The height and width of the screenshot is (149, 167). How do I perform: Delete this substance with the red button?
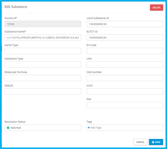coord(157,7)
